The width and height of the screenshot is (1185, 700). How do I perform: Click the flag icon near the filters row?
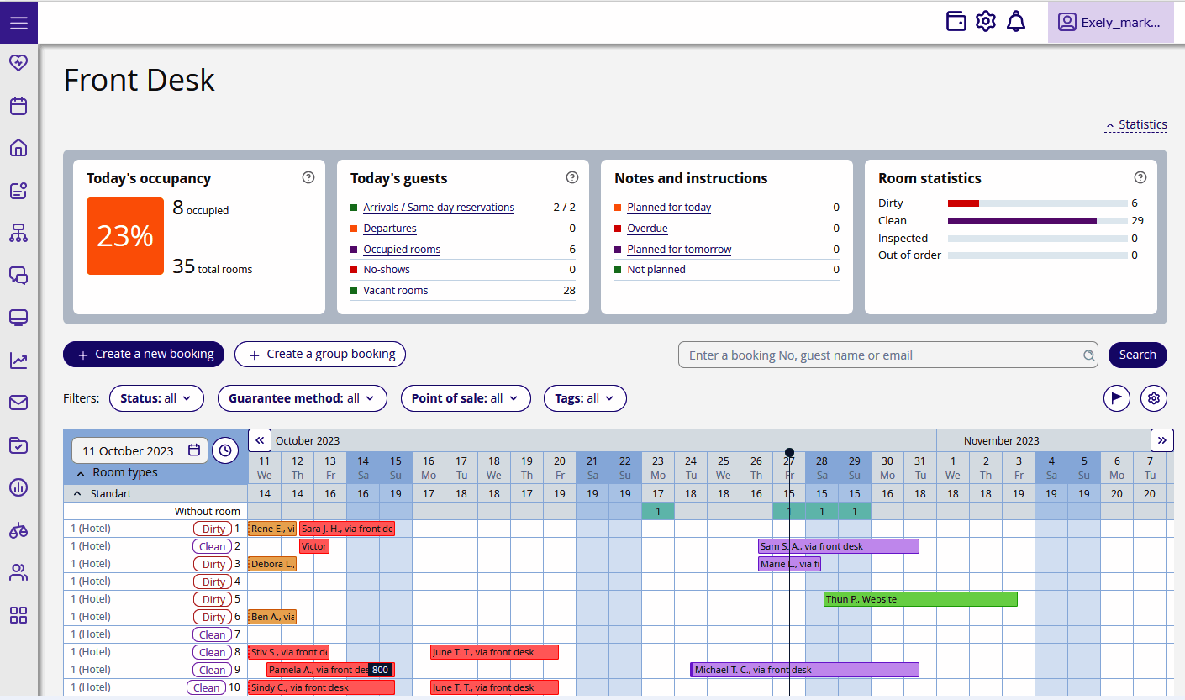coord(1116,397)
